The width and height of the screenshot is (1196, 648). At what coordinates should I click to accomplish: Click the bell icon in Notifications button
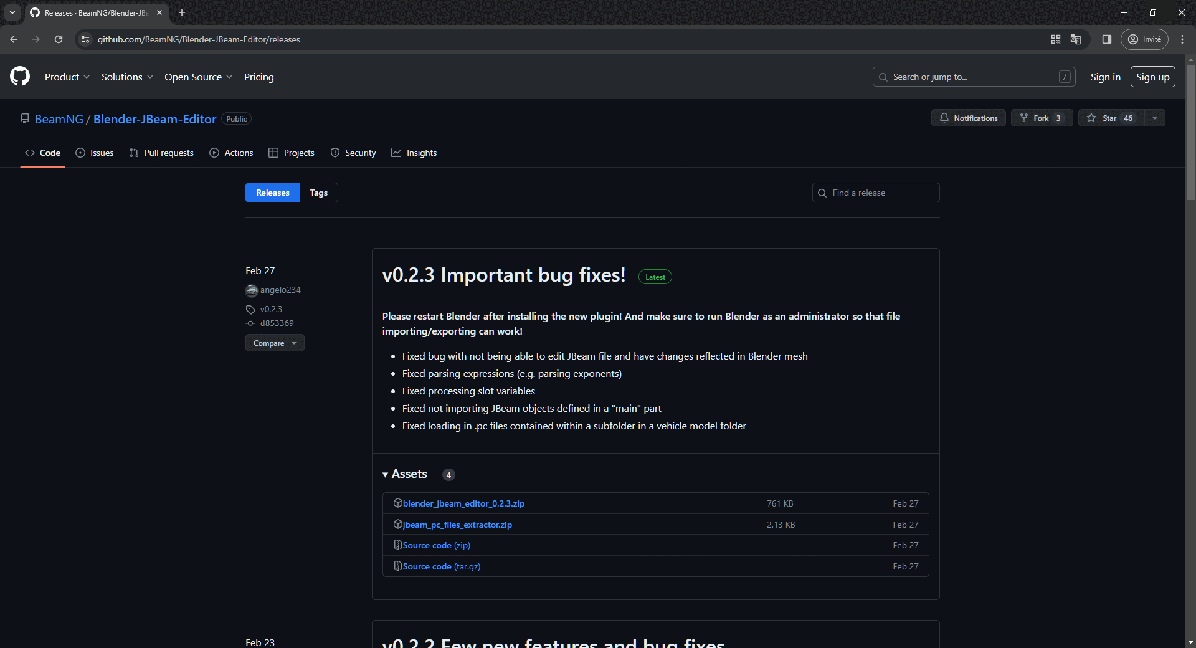(944, 118)
